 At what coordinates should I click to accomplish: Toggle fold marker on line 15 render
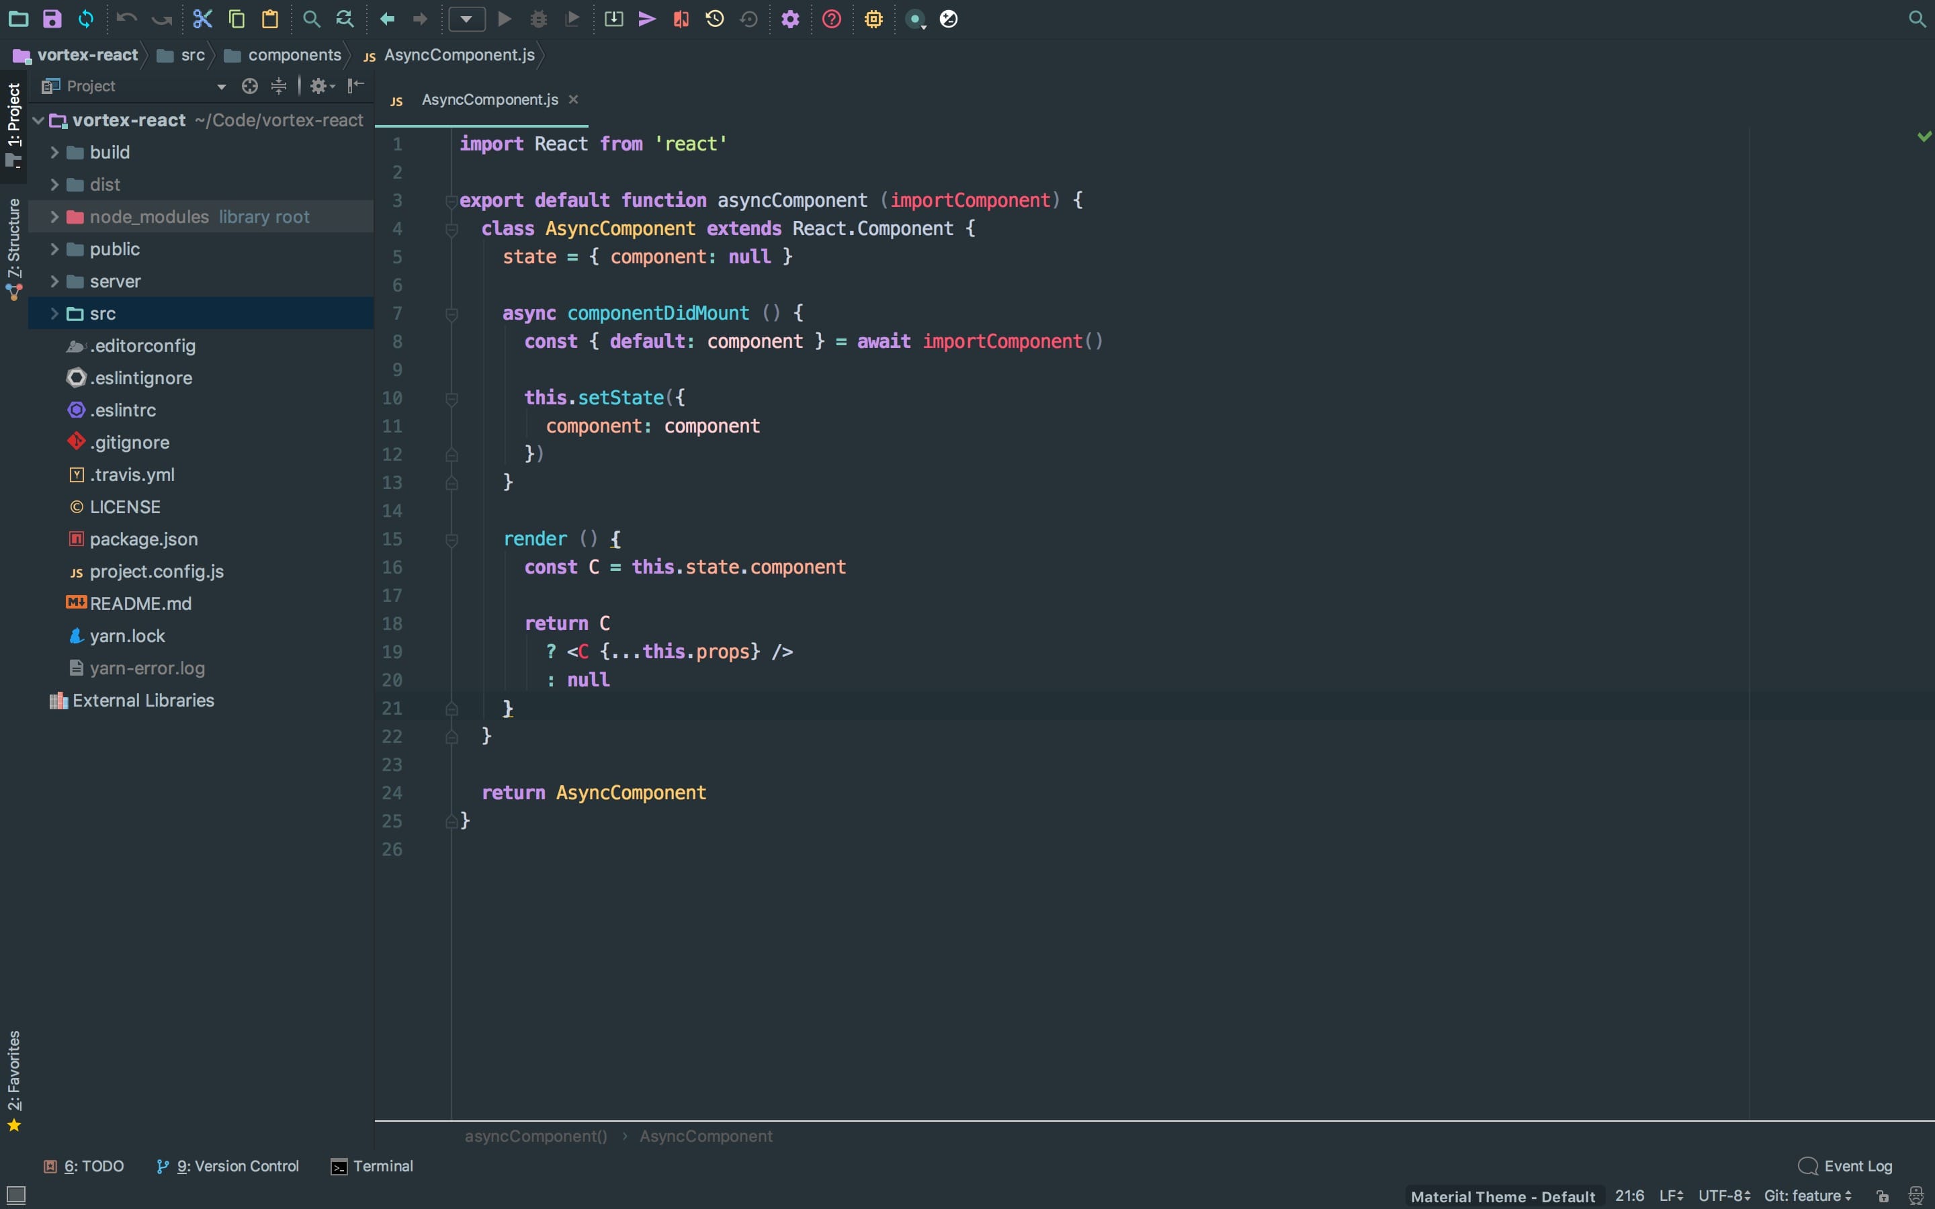click(x=451, y=541)
